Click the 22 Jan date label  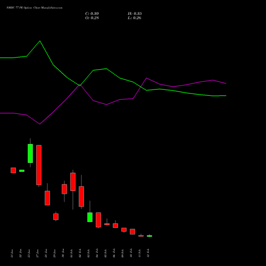[21, 253]
